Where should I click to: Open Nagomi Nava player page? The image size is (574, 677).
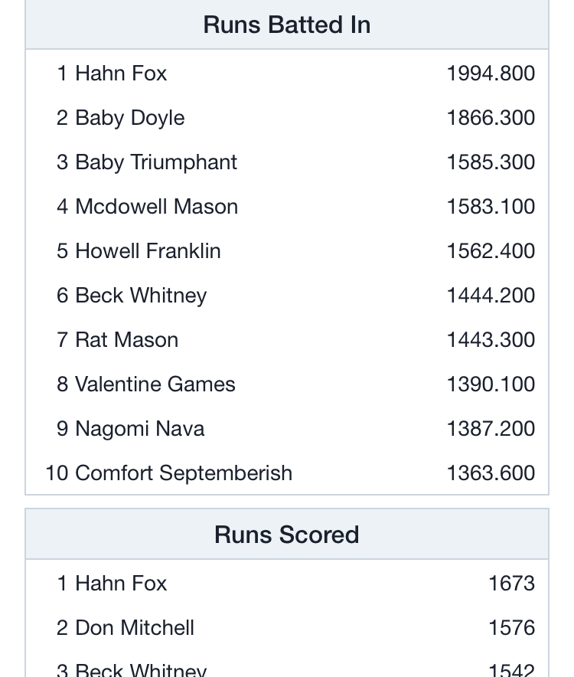point(140,429)
